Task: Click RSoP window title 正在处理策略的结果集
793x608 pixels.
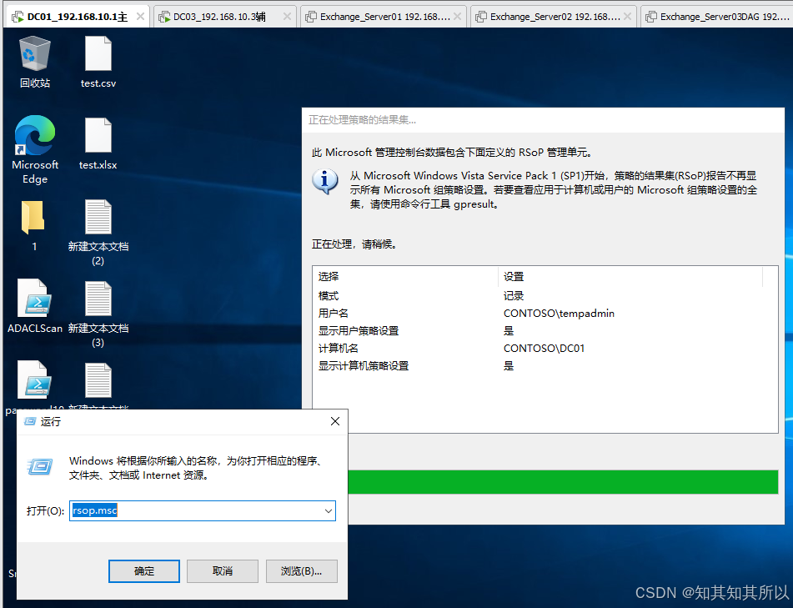Action: [362, 120]
